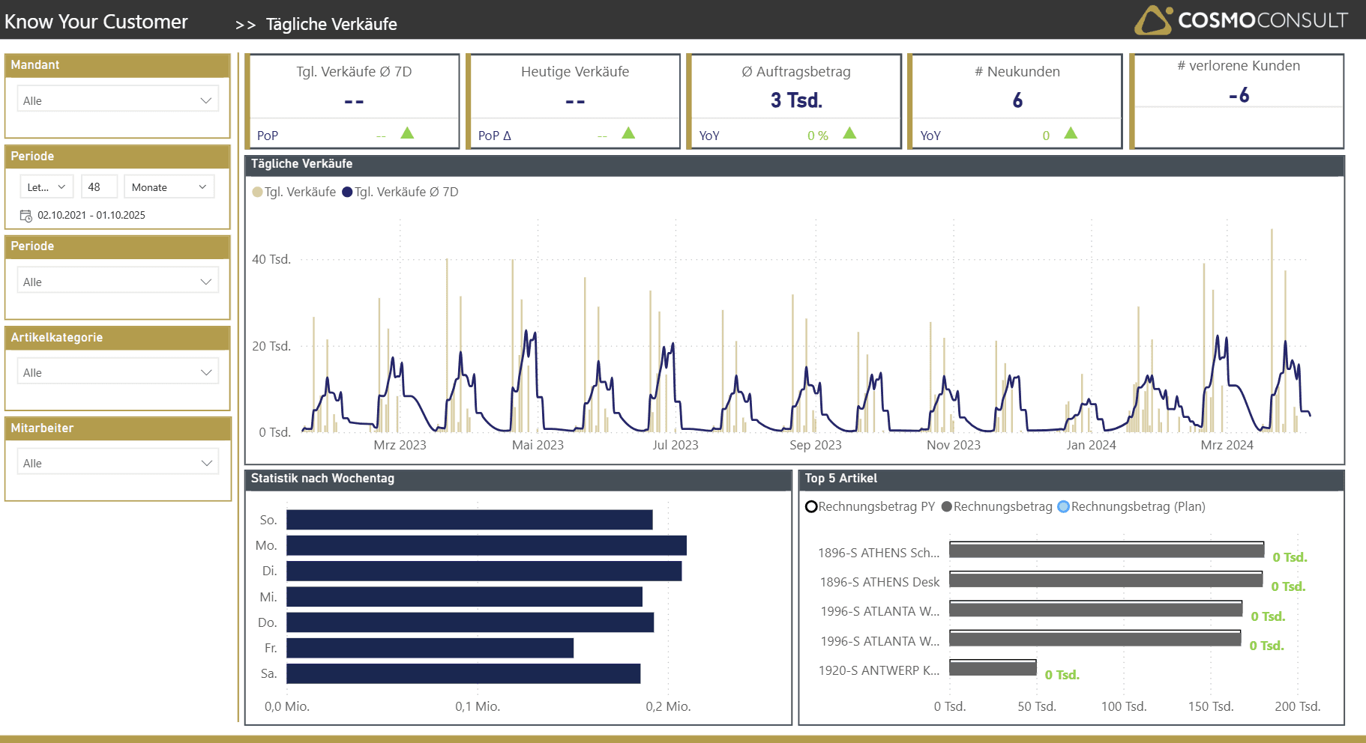Click the Tgl. Verkäufe legend marker

[258, 192]
